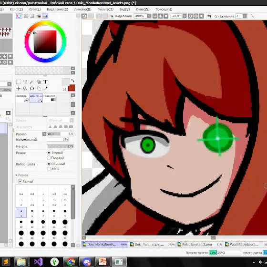Image resolution: width=267 pixels, height=267 pixels.
Task: Select the Простой mode radio button
Action: tap(49, 157)
